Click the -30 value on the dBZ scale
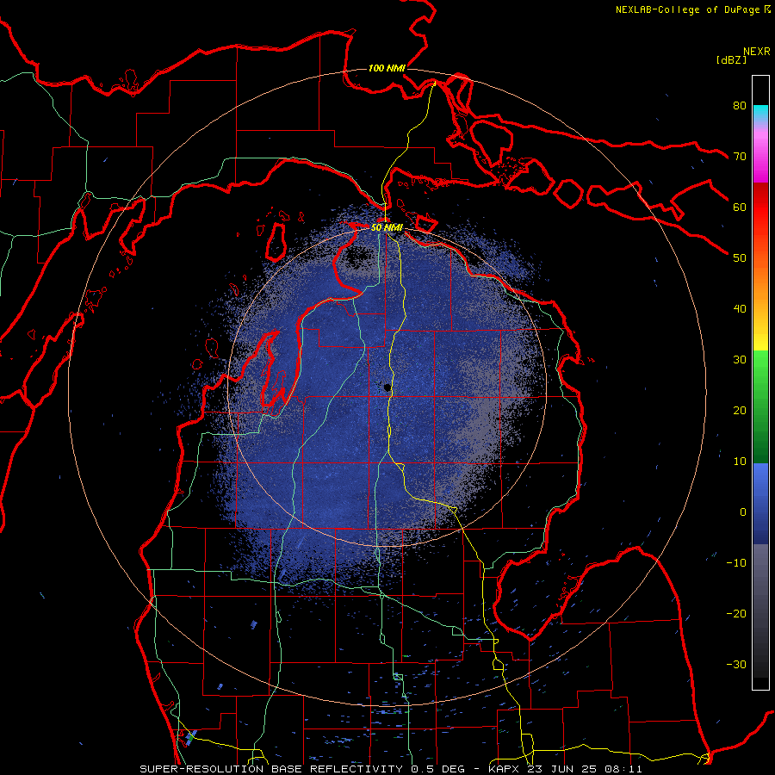 pyautogui.click(x=736, y=664)
